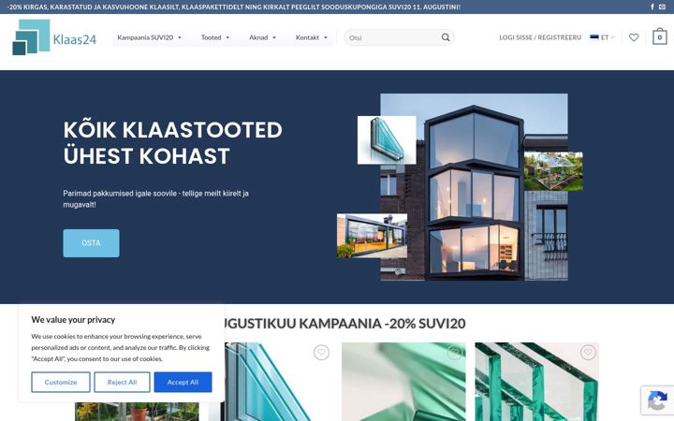Click the reCAPTCHA badge
Viewport: 674px width, 421px height.
(657, 400)
